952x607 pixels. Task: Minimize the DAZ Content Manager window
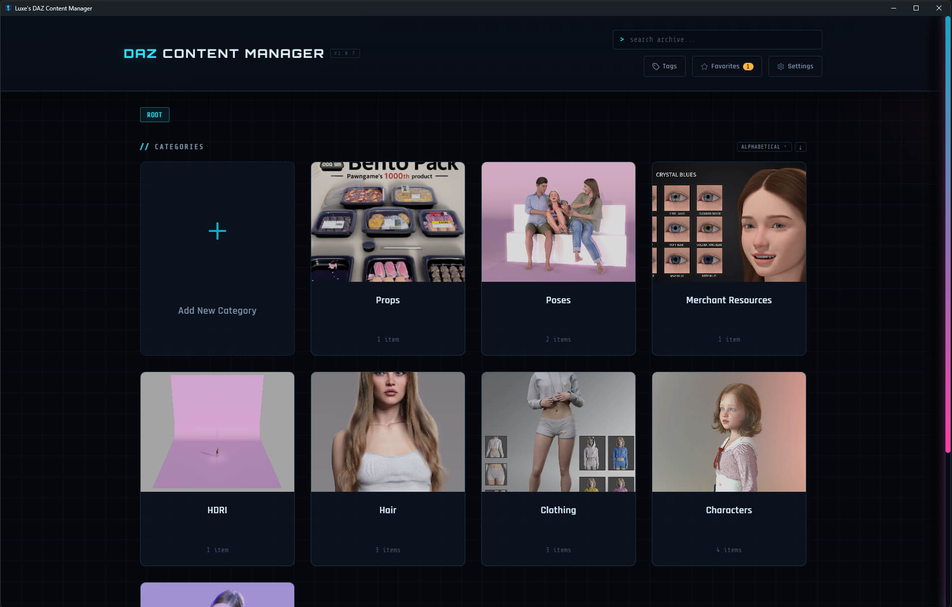point(894,8)
